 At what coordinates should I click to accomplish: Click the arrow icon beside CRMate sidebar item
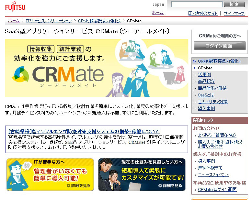195,68
